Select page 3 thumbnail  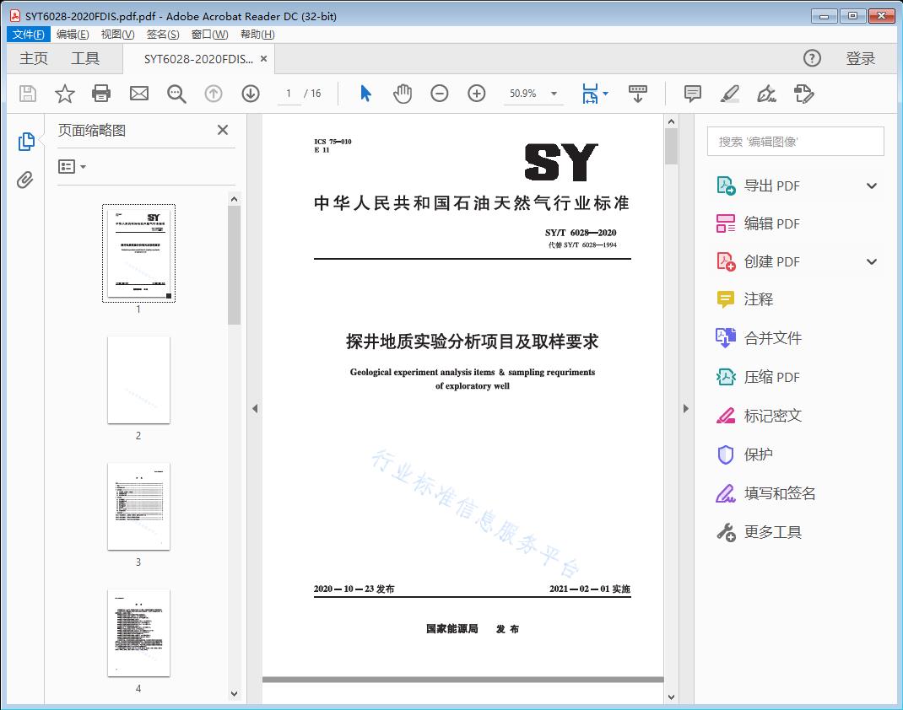pos(138,506)
